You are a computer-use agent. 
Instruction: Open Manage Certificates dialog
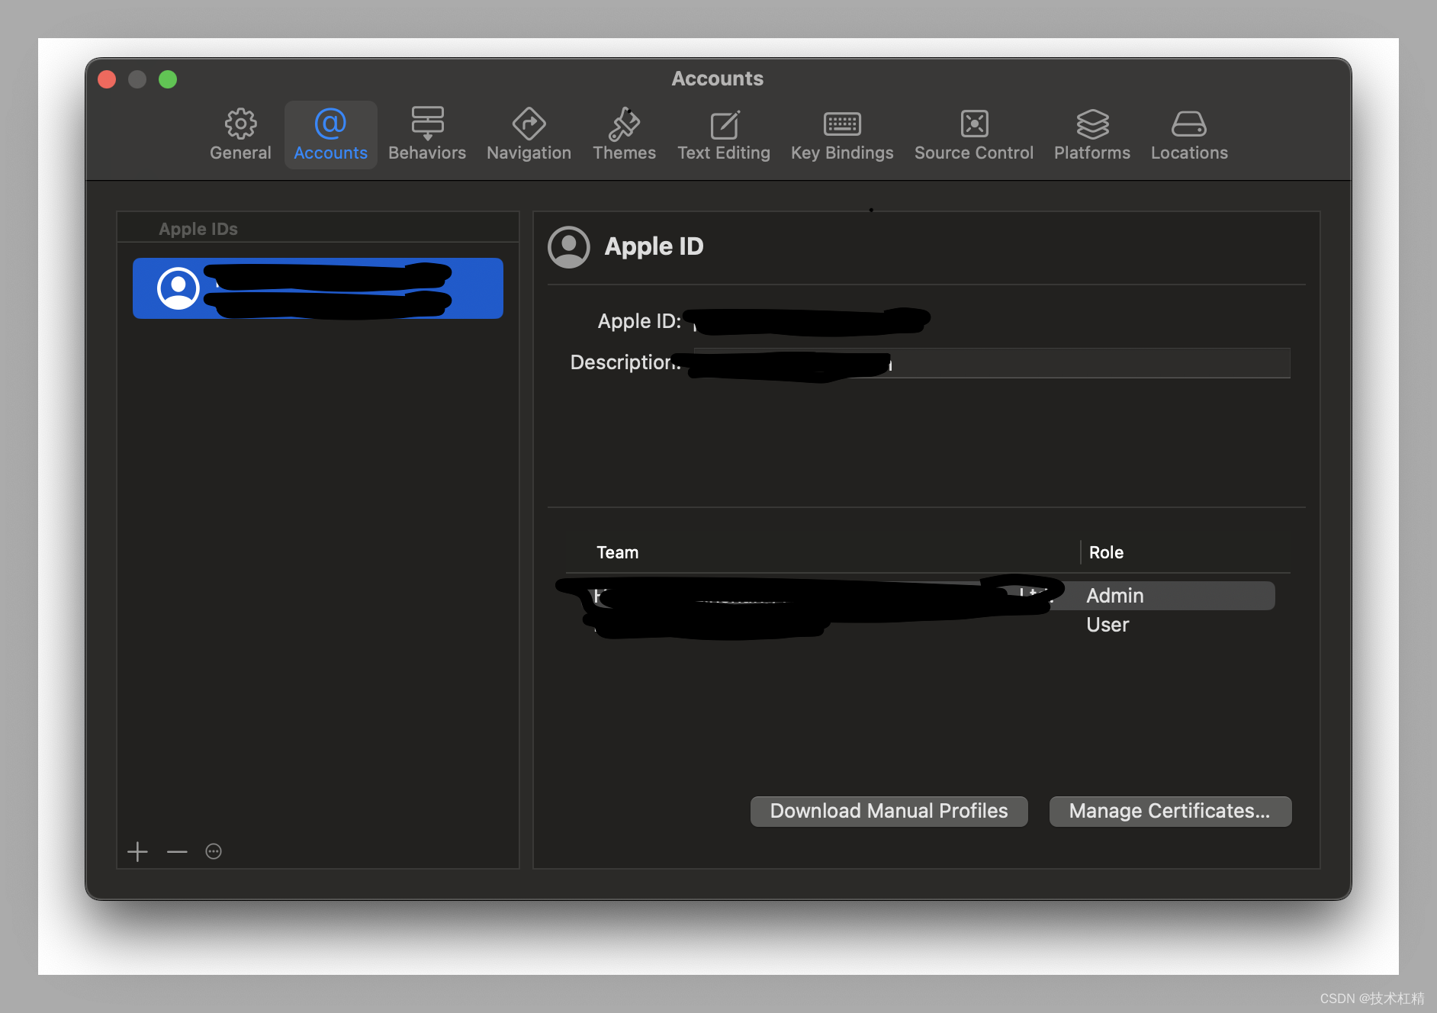point(1170,811)
